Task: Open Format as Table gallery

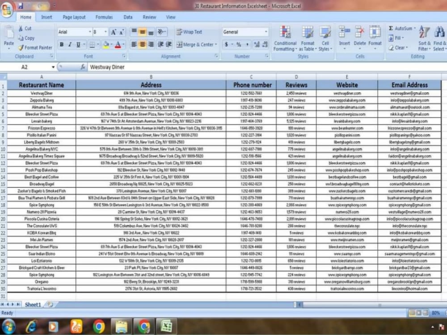Action: 308,38
